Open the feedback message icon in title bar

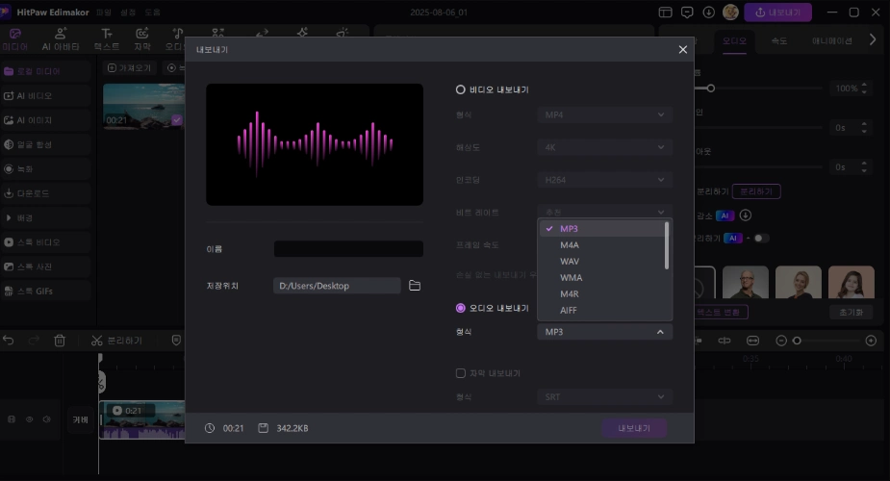(687, 12)
